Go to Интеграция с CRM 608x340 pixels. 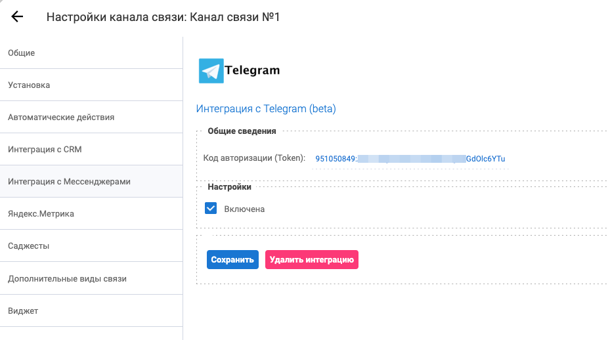tap(45, 150)
